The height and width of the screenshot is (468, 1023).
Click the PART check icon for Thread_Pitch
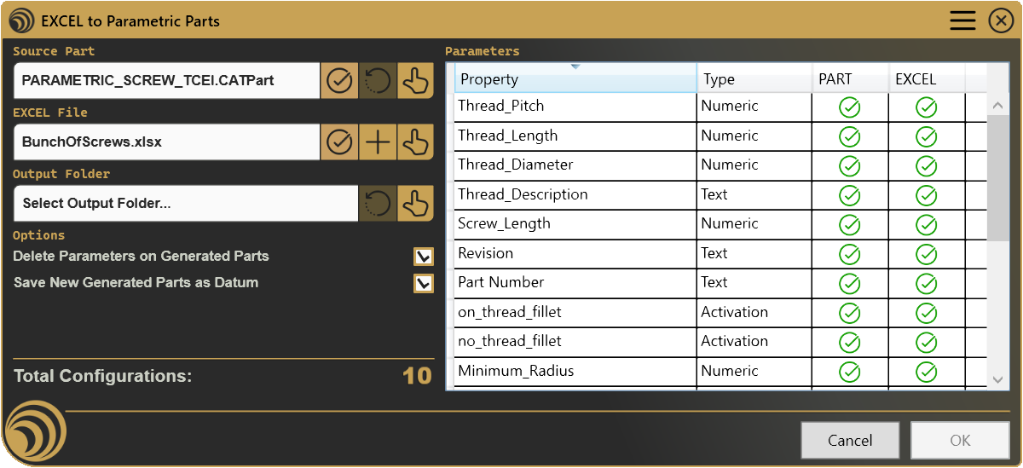850,107
